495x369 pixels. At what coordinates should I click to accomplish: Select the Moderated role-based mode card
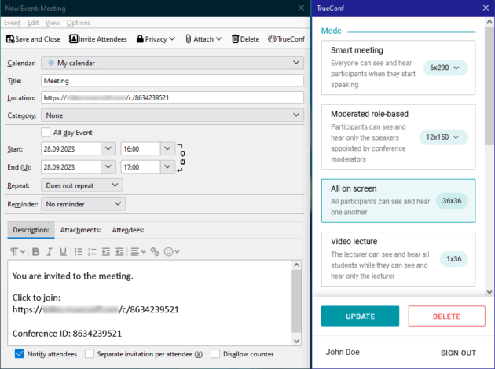398,137
